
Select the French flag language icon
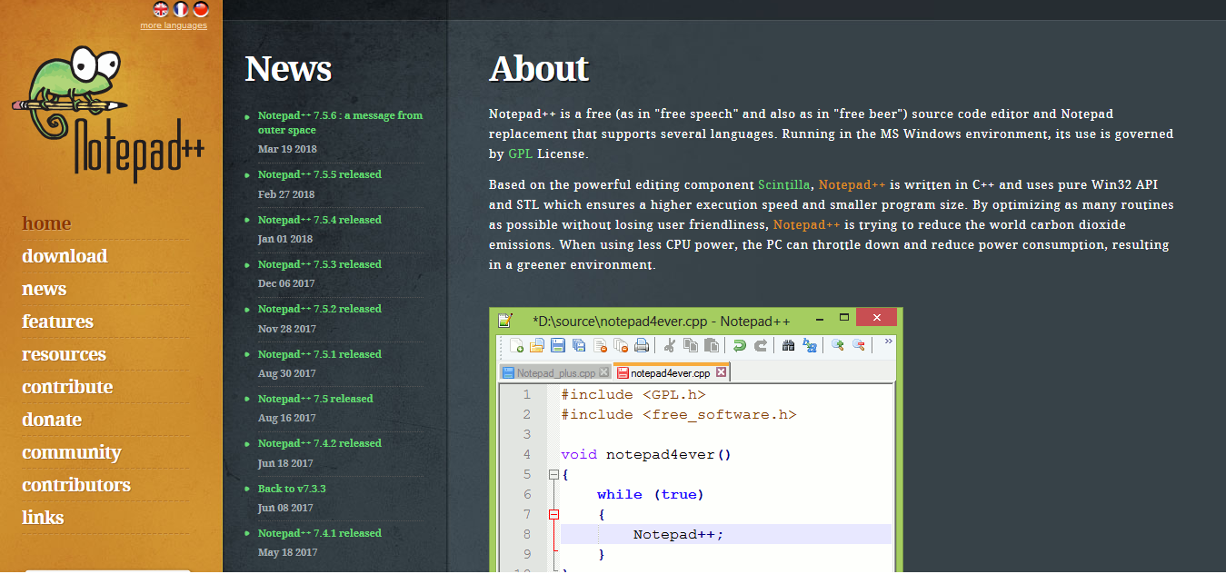click(x=179, y=11)
